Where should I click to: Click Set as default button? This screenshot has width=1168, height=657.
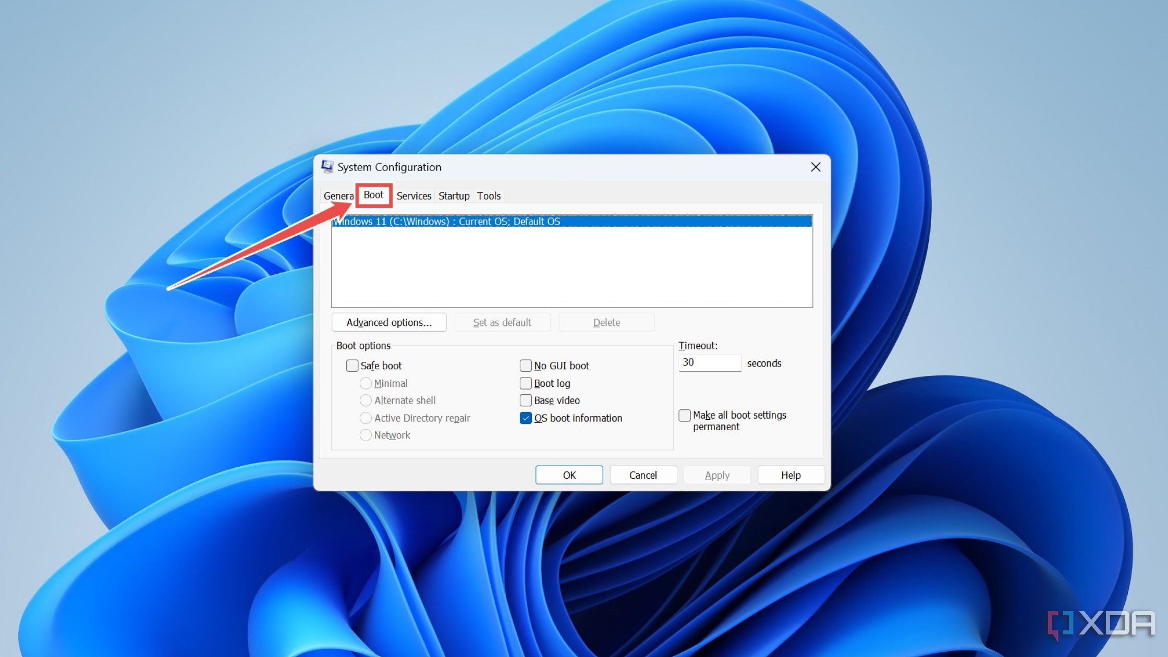tap(502, 322)
